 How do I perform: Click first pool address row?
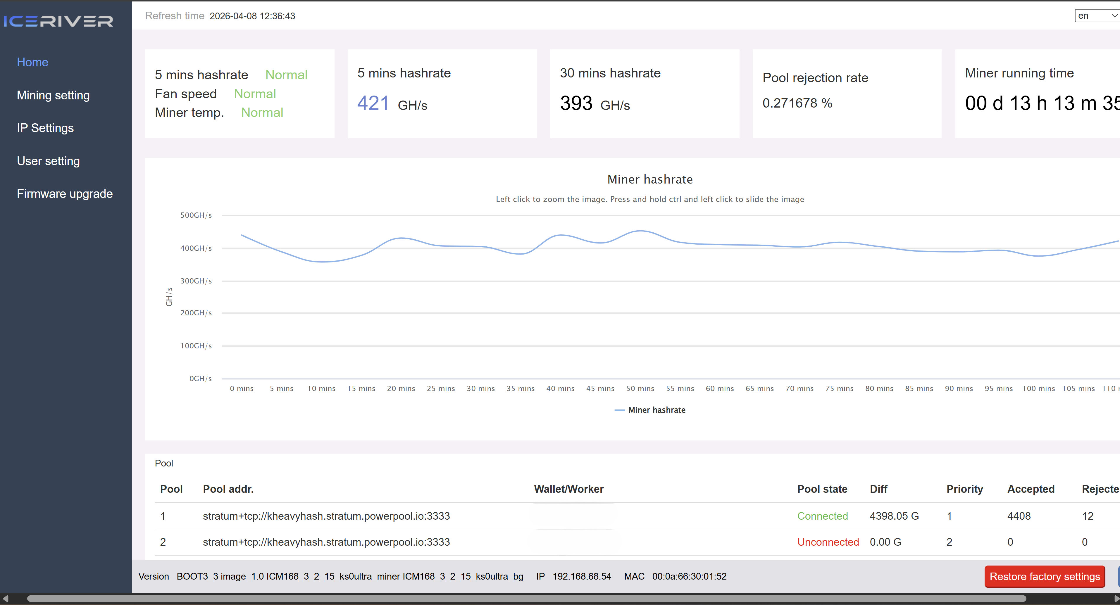click(x=326, y=516)
